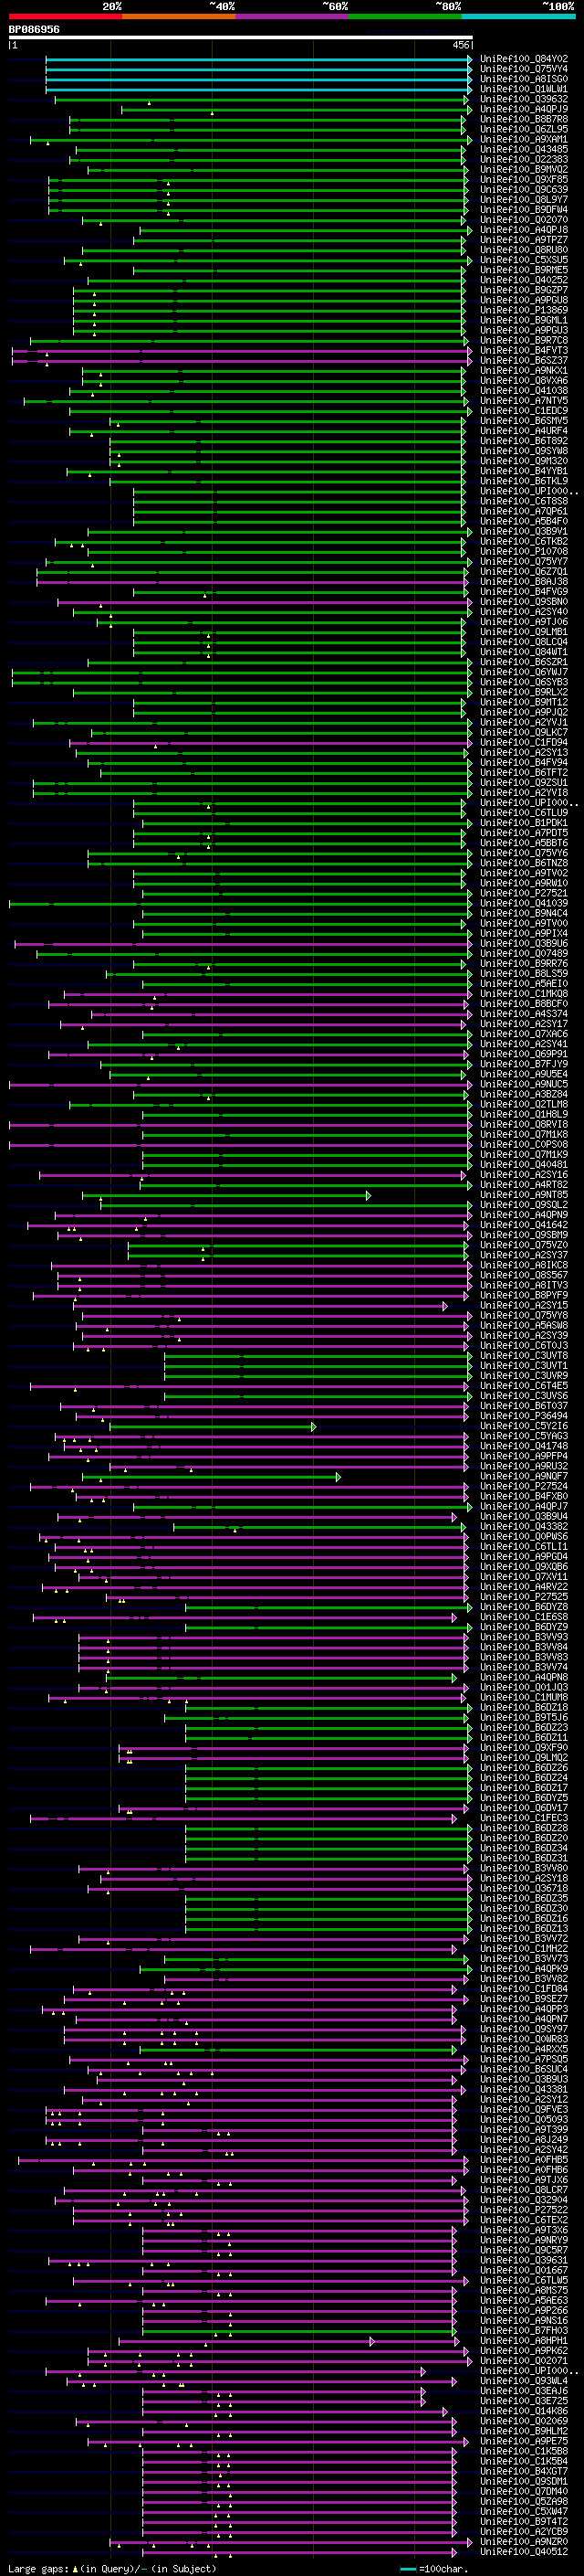The image size is (584, 2576).
Task: Select the UniRef100_Q43382 label
Action: click(524, 1527)
